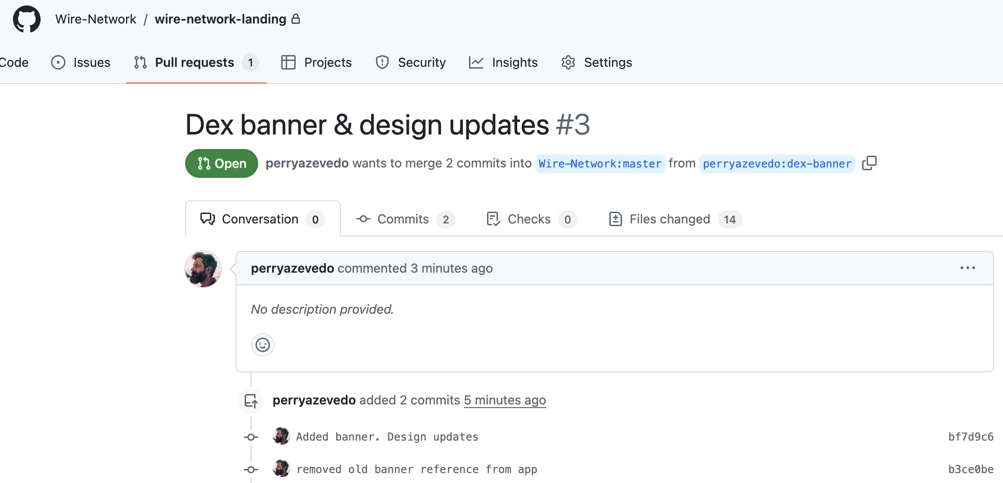Screen dimensions: 1003x483
Task: Open commit hash bf7d9c6
Action: click(970, 437)
